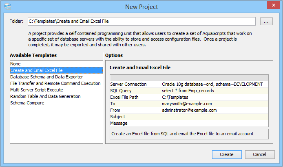Image resolution: width=283 pixels, height=167 pixels.
Task: Select Multi Server Script Execute template
Action: 37,90
